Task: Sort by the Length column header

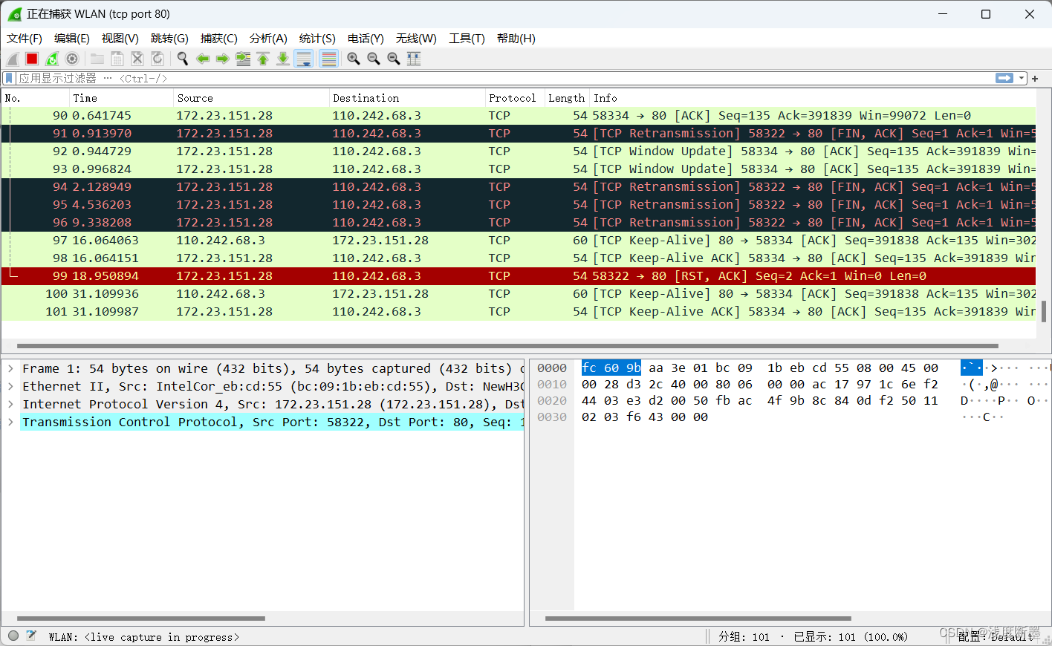Action: coord(567,98)
